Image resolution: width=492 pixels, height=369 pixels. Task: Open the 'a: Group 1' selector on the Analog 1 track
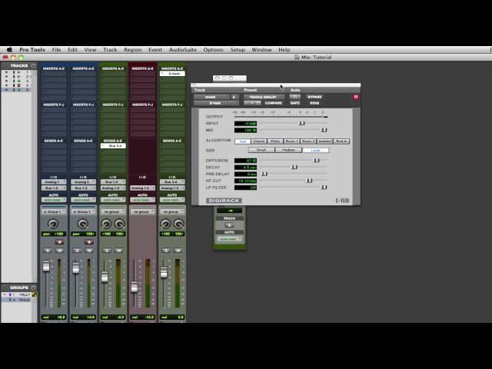[x=54, y=212]
